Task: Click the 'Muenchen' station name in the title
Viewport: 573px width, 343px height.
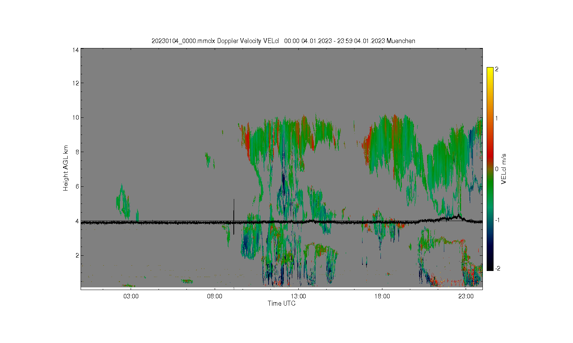Action: (x=401, y=41)
